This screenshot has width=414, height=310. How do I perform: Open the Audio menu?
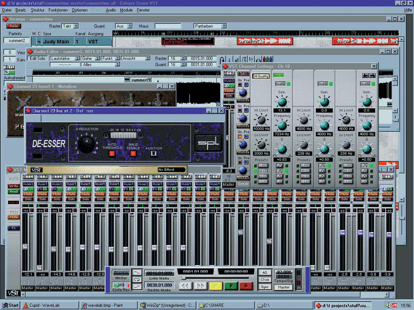click(x=110, y=10)
